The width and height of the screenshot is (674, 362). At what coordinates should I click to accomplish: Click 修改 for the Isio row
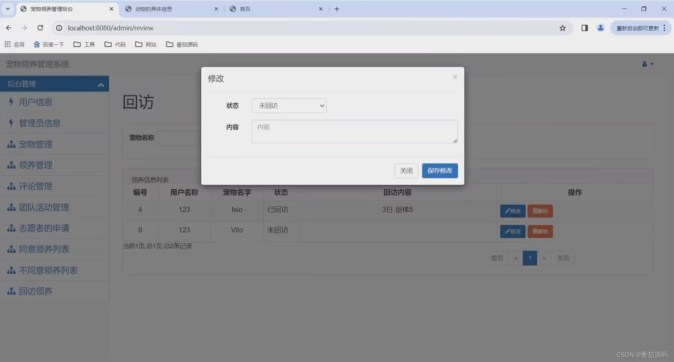click(513, 211)
